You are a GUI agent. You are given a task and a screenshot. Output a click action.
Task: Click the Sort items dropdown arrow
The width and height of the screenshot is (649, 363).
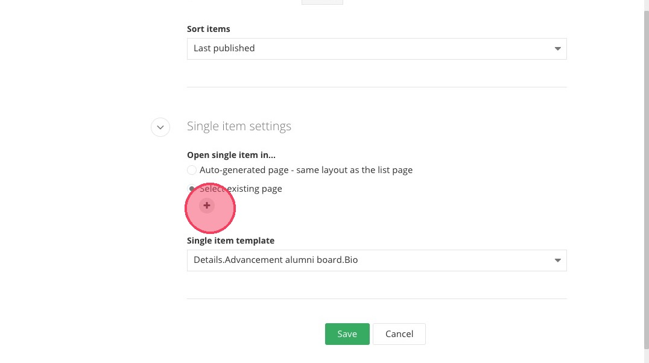[558, 49]
